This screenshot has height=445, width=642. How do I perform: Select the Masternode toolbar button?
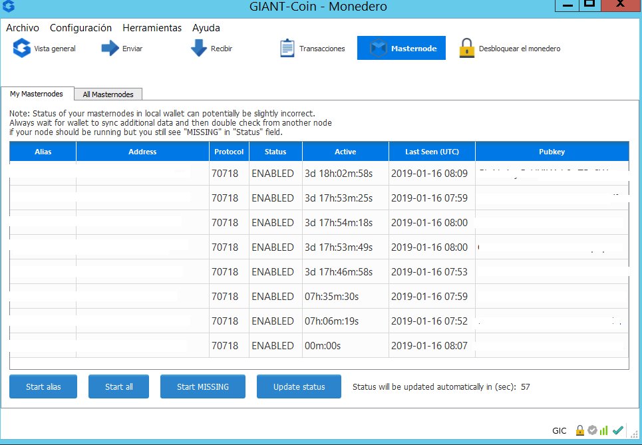401,48
